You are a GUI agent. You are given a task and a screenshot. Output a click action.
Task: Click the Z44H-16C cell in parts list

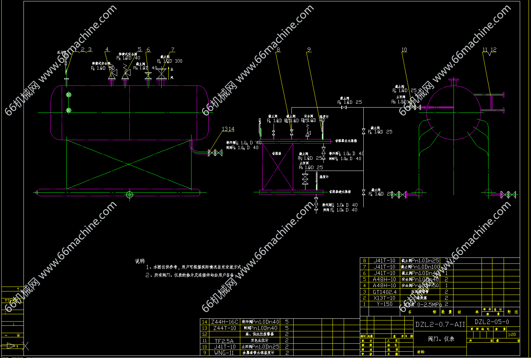coord(224,322)
